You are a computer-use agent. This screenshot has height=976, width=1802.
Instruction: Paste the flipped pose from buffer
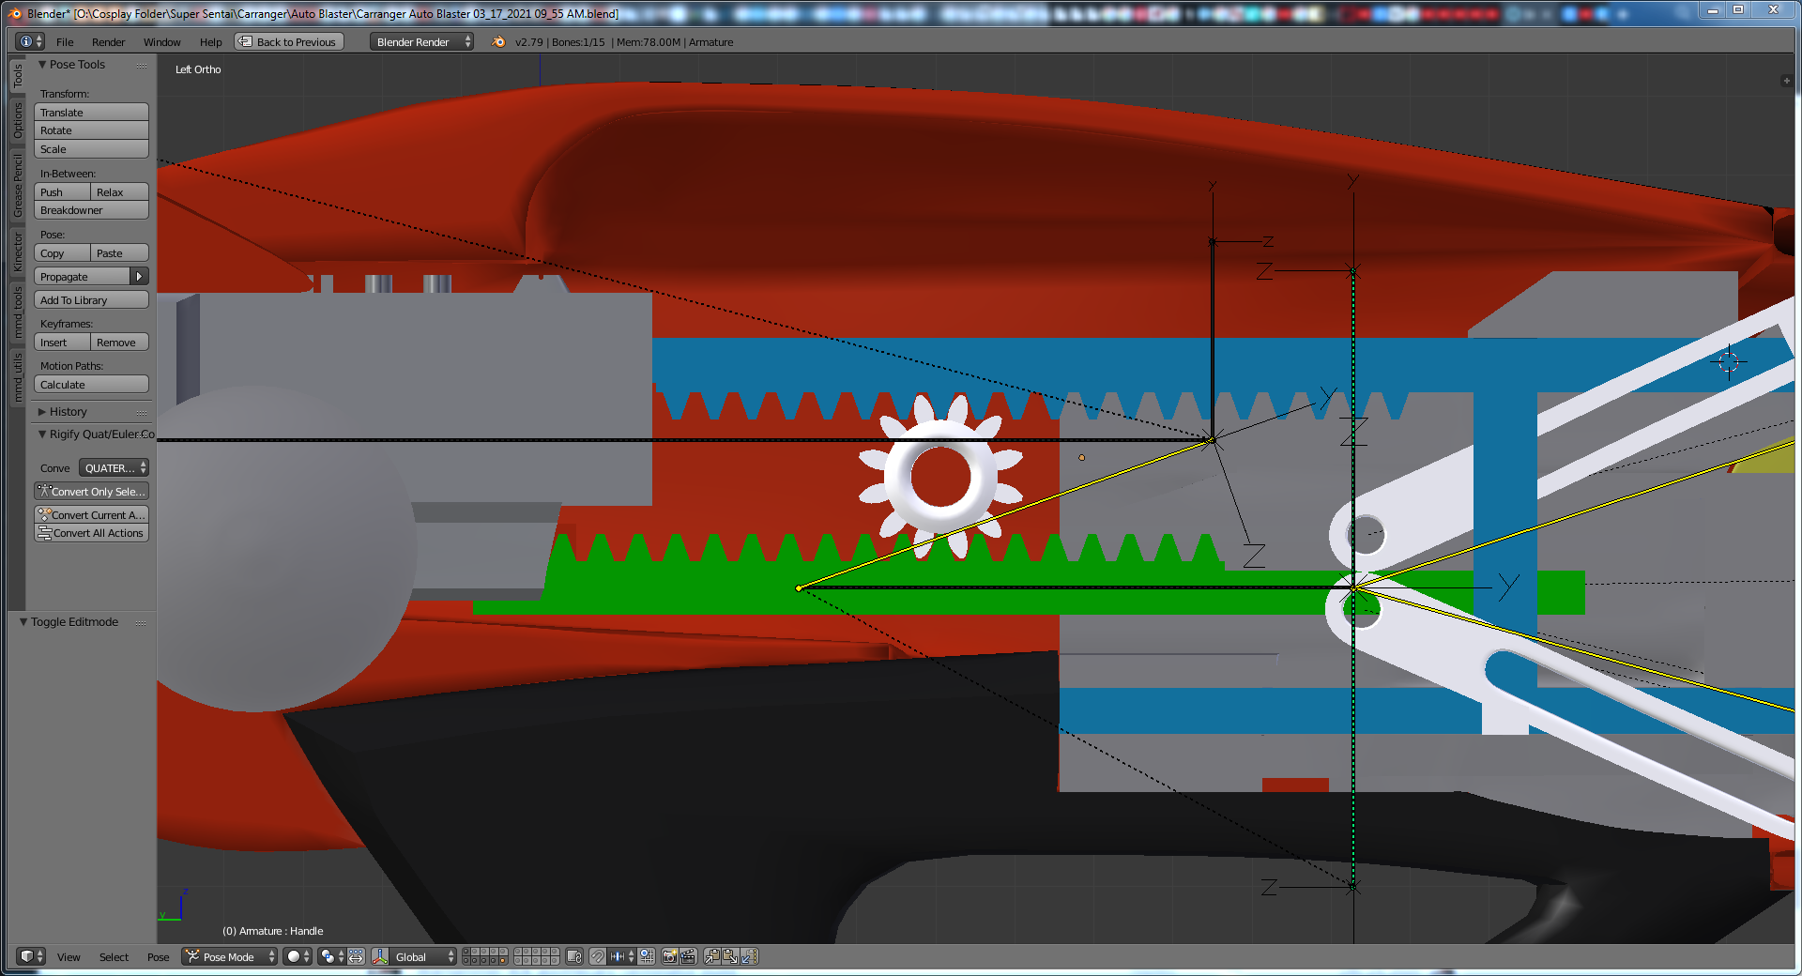coord(748,956)
